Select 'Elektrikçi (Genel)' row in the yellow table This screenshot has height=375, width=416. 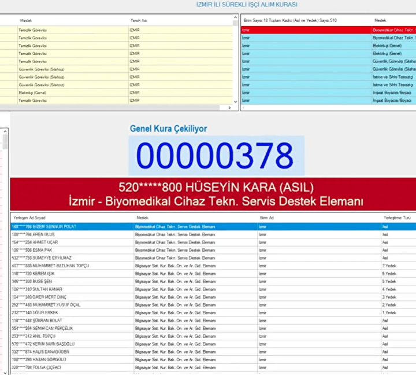116,93
